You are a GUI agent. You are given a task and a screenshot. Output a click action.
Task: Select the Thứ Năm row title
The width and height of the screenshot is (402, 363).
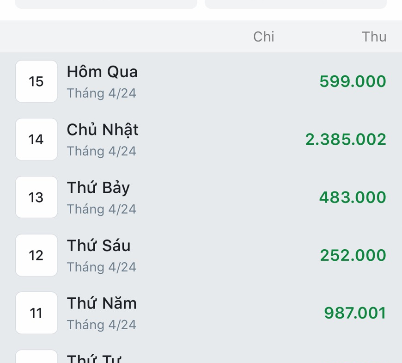(102, 303)
